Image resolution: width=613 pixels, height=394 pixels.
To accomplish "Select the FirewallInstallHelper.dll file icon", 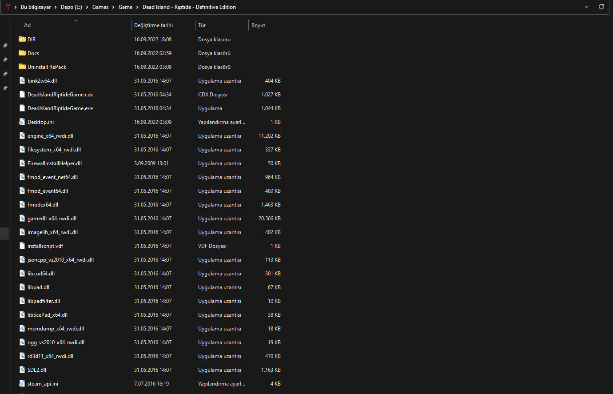I will 22,163.
